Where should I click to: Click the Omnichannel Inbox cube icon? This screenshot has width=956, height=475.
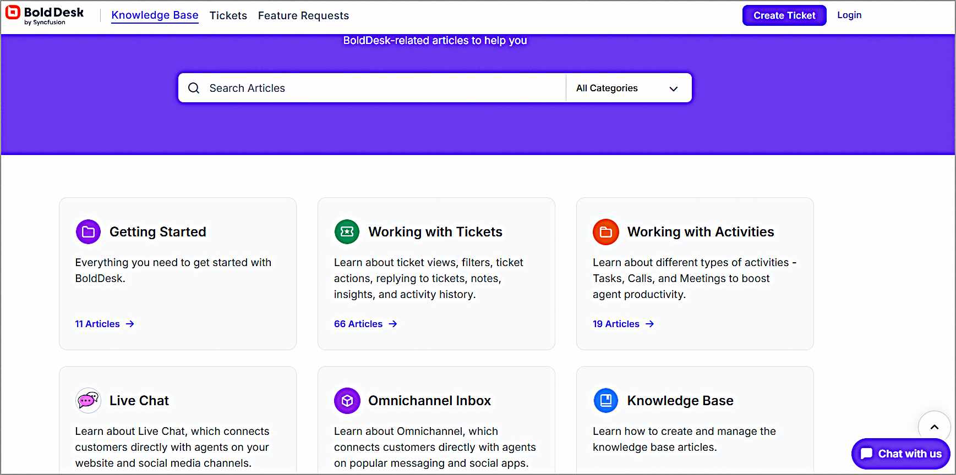coord(347,401)
